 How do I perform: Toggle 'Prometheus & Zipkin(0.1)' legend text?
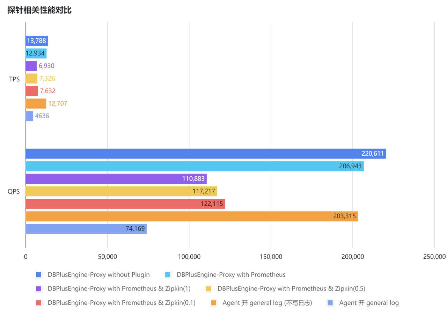click(x=122, y=303)
